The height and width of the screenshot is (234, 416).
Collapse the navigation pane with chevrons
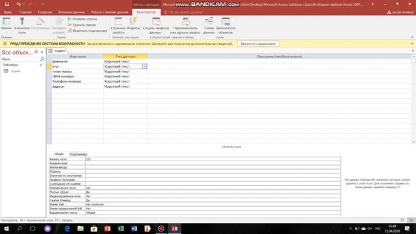pos(42,52)
